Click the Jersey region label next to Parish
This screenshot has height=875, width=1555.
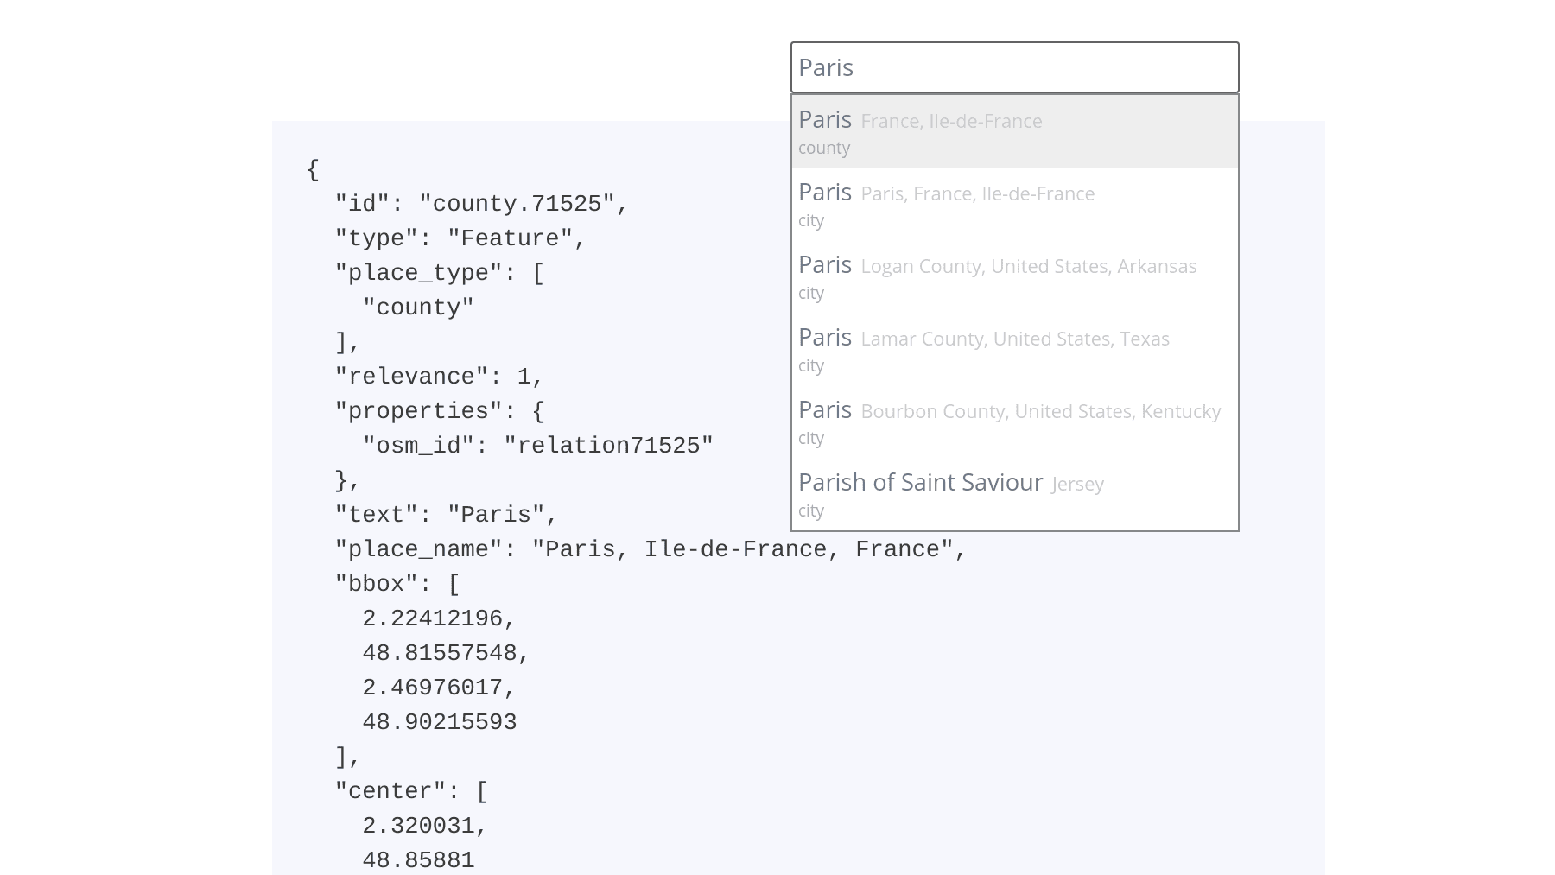1076,485
